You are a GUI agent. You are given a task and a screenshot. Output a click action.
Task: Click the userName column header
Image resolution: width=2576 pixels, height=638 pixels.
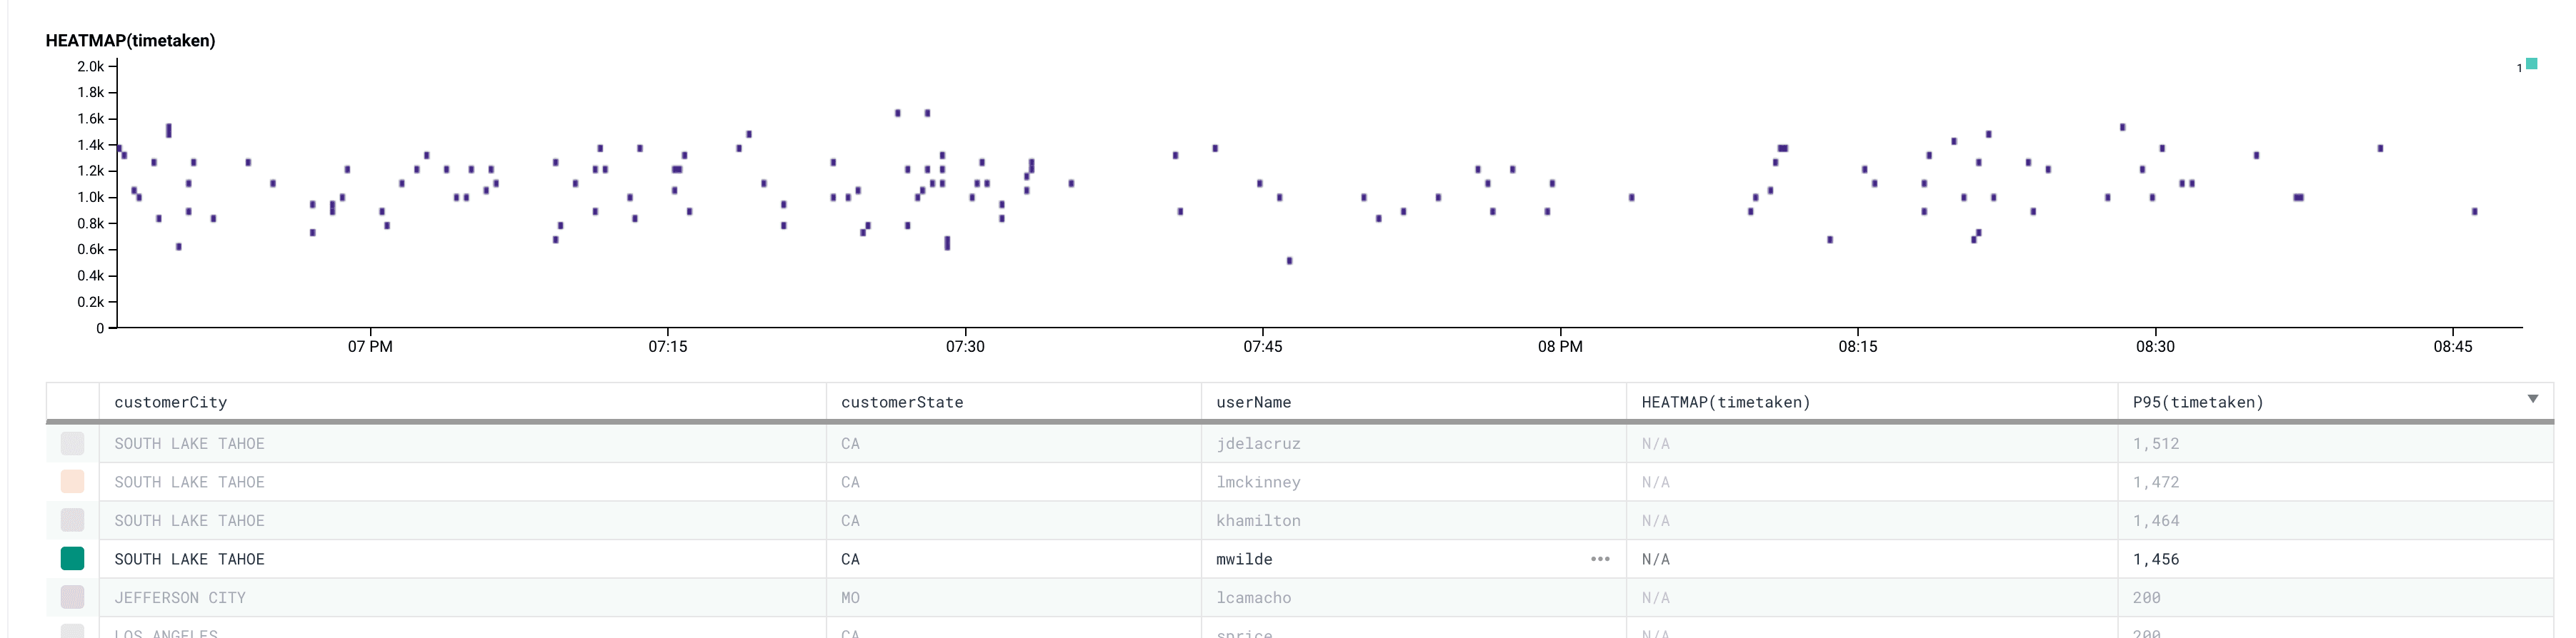[1253, 402]
